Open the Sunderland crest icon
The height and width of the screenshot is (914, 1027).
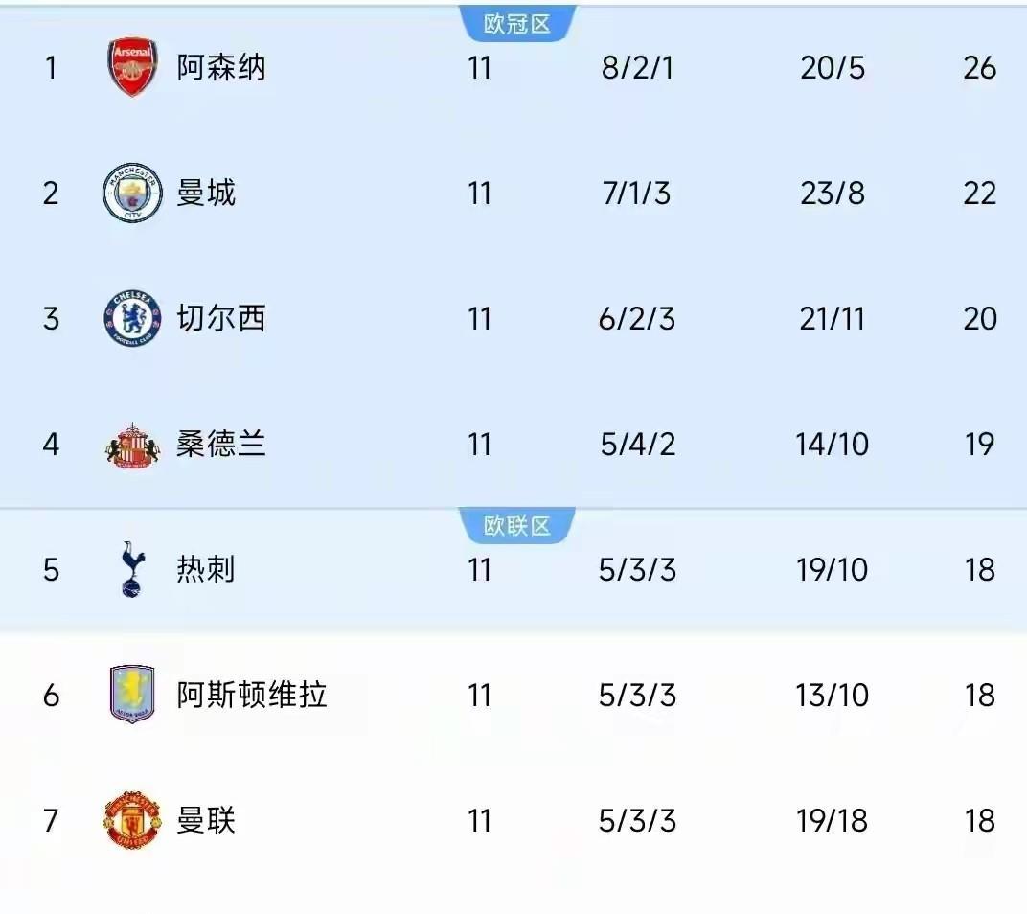[134, 444]
